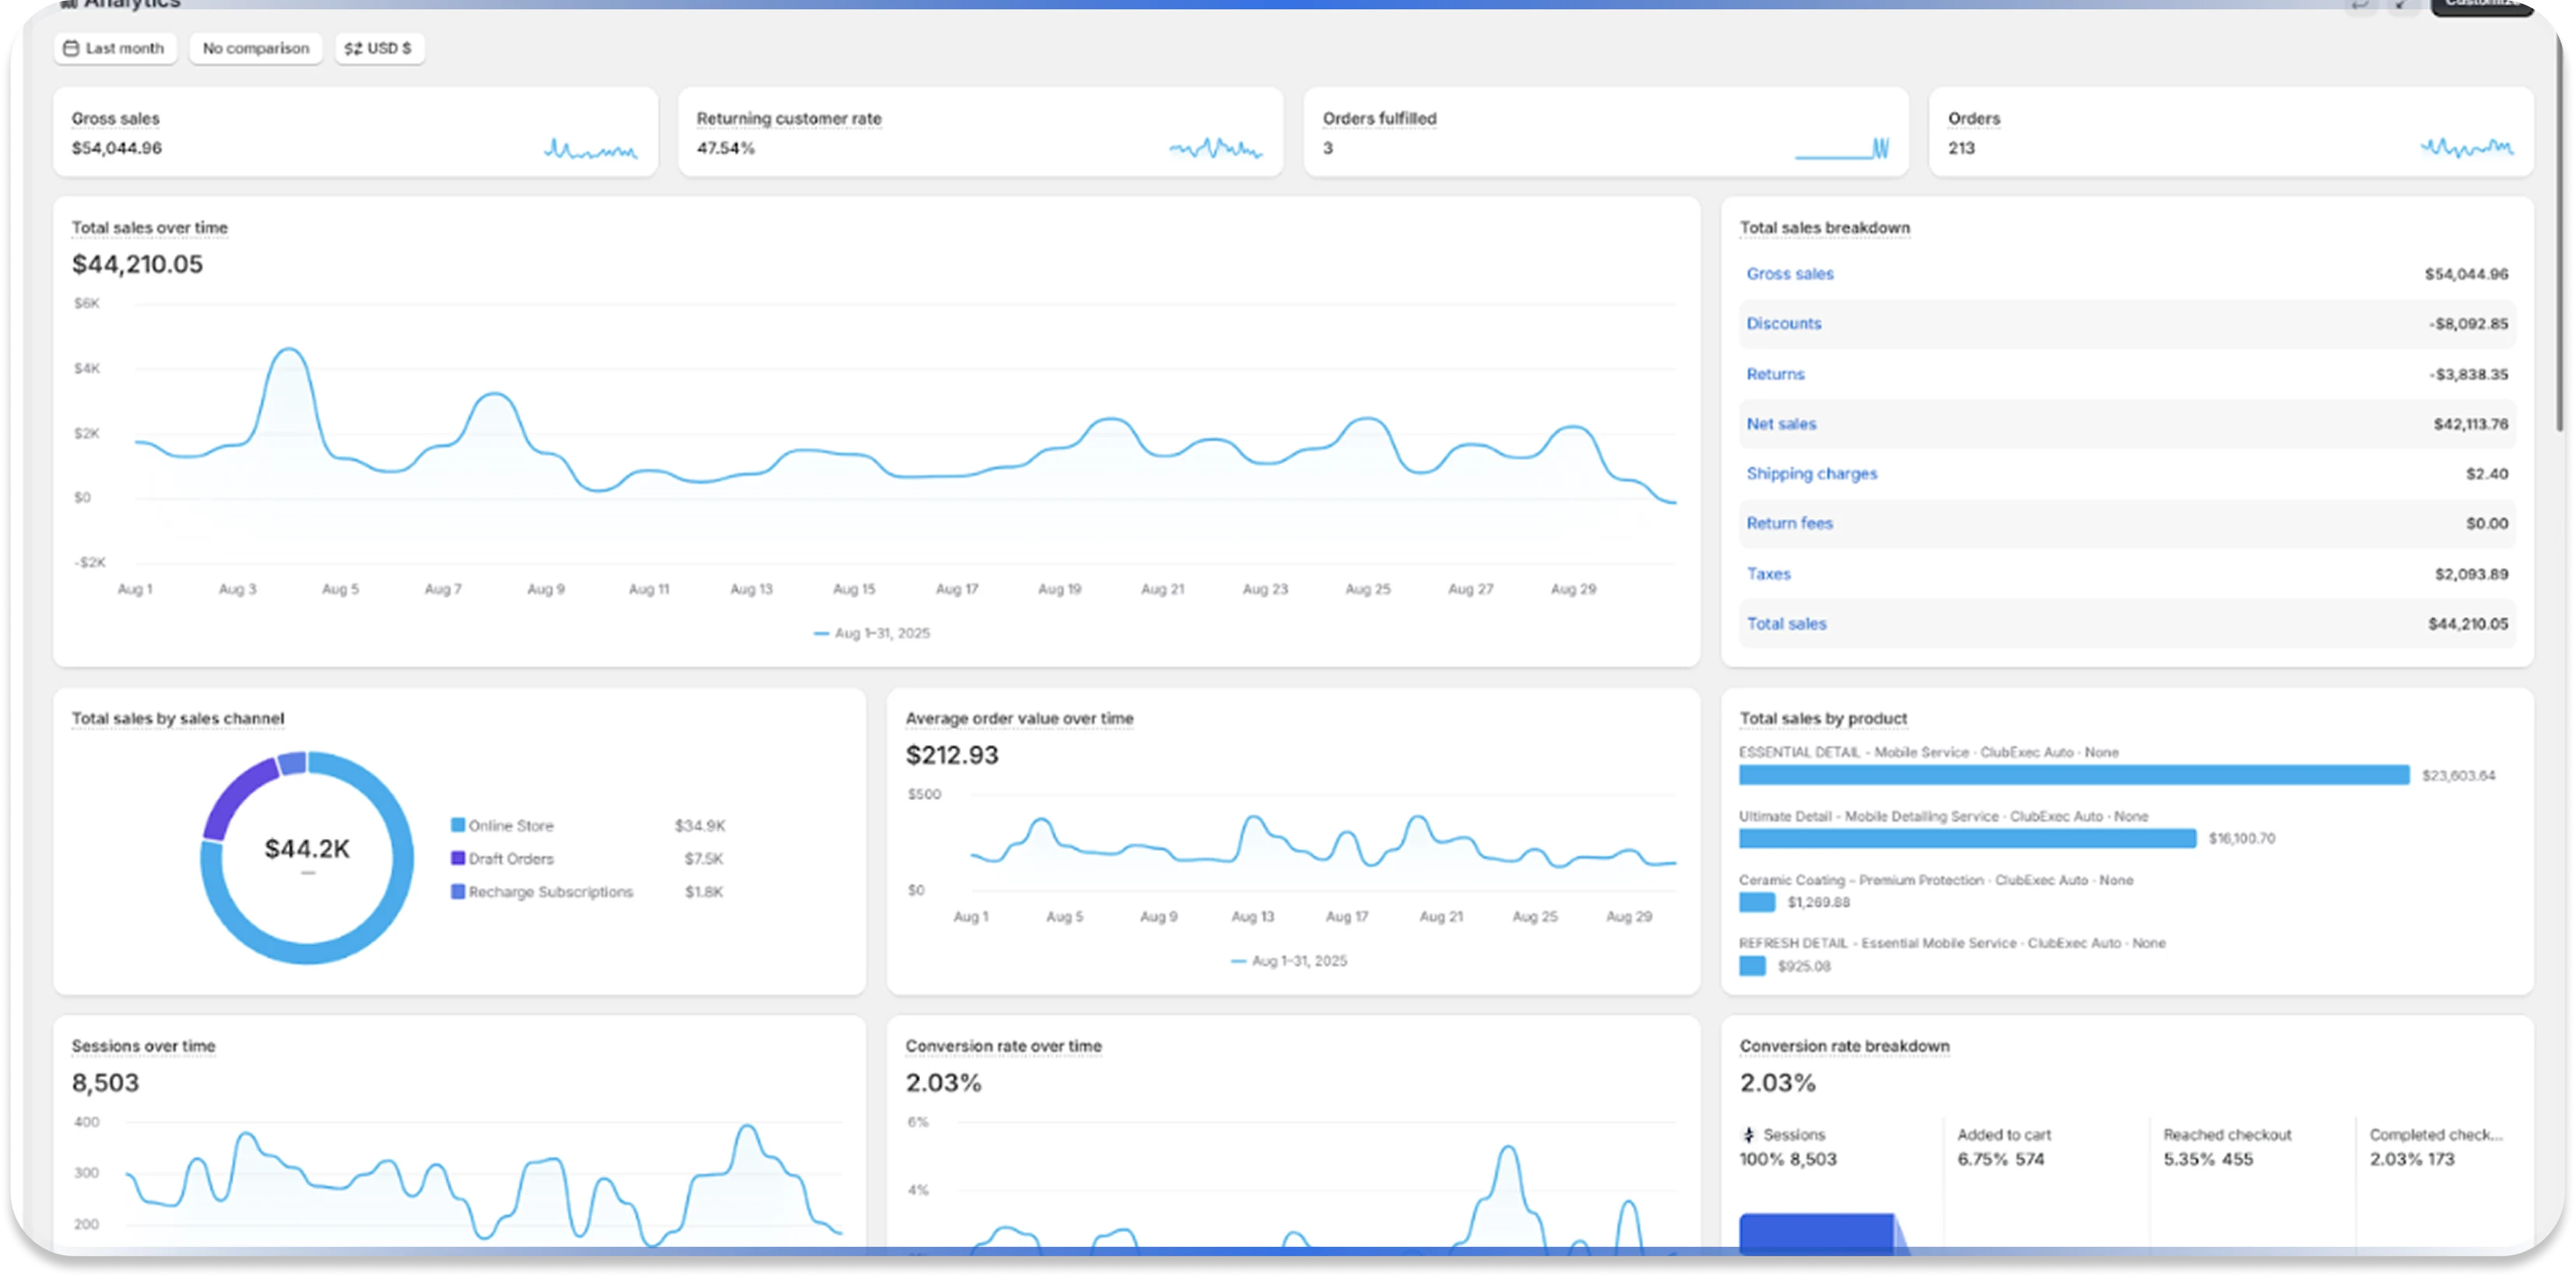Click the edit pencil icon in the top bar
This screenshot has width=2576, height=1278.
[x=2400, y=5]
